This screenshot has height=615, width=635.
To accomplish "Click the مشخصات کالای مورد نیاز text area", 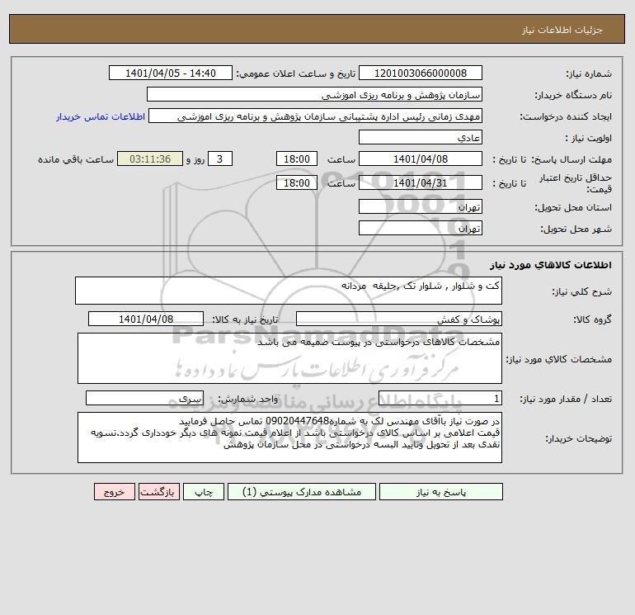I will tap(289, 358).
